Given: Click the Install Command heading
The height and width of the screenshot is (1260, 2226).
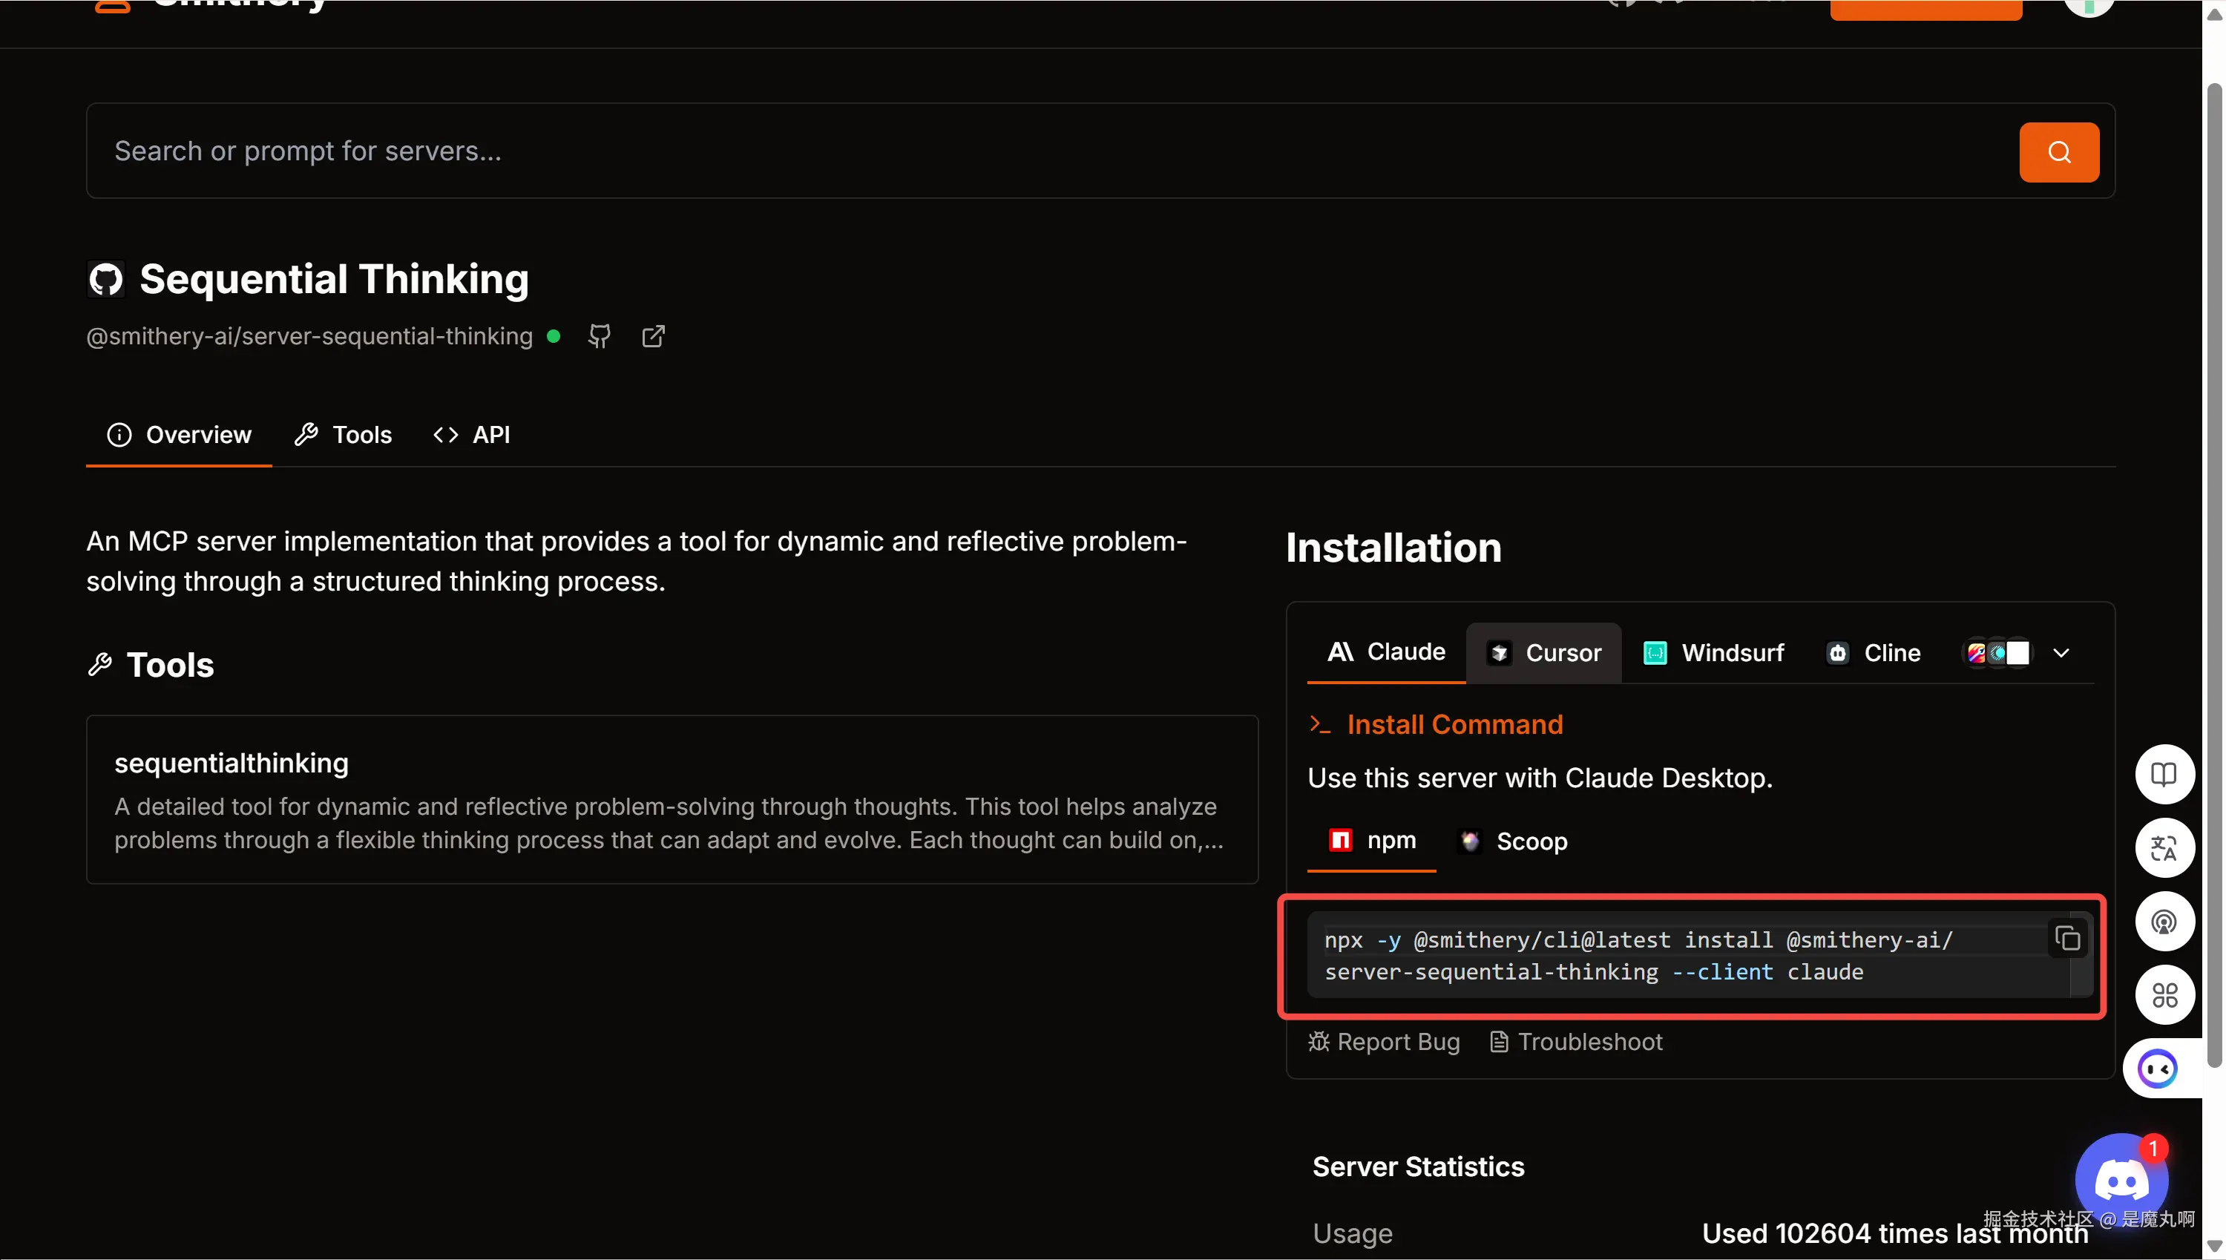Looking at the screenshot, I should coord(1454,724).
